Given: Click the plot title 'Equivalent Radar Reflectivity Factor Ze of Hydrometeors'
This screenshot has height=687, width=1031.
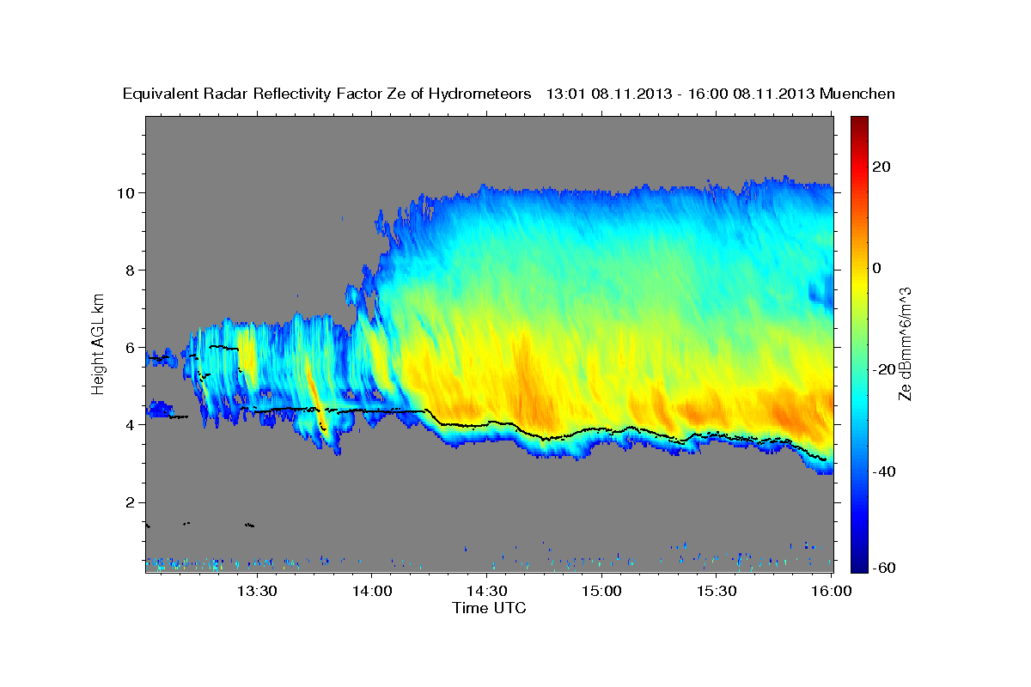Looking at the screenshot, I should [327, 94].
